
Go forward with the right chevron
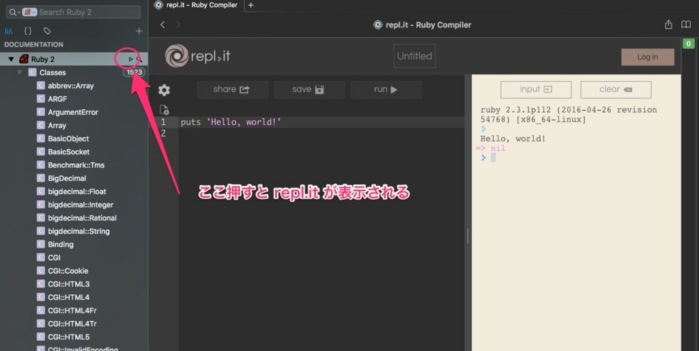[178, 25]
